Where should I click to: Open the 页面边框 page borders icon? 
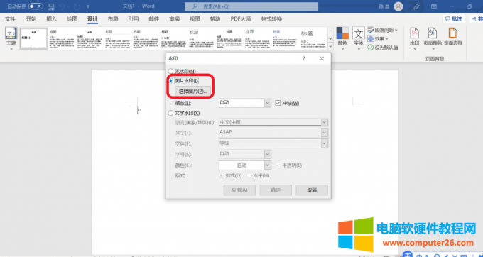click(x=453, y=33)
